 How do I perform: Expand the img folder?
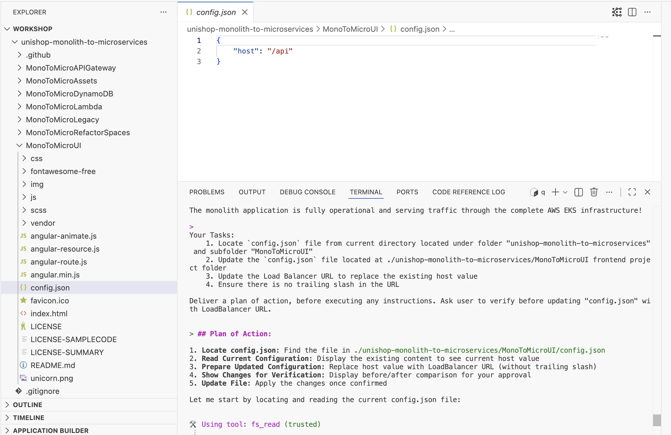[x=89, y=184]
